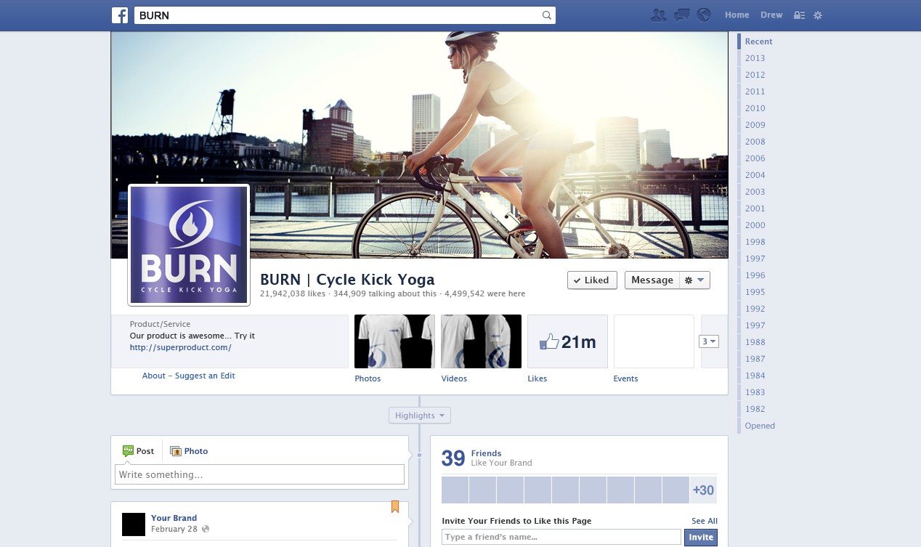Image resolution: width=921 pixels, height=547 pixels.
Task: Jump to 2001 in timeline
Action: point(755,208)
